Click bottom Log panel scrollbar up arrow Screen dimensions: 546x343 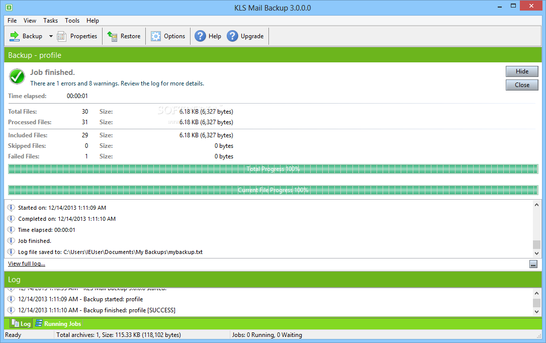(536, 294)
